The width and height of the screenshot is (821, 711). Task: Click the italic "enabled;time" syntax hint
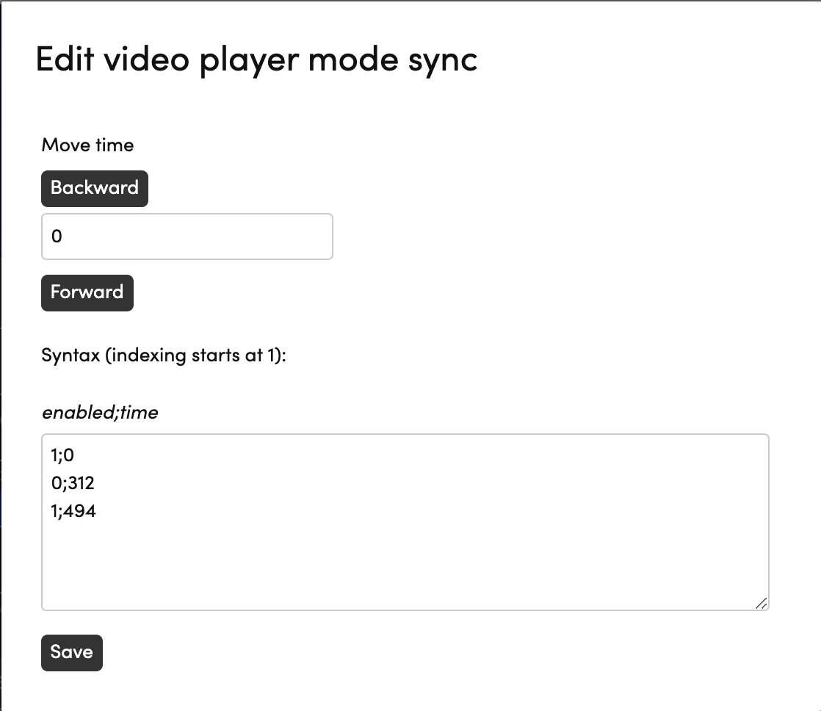coord(100,412)
